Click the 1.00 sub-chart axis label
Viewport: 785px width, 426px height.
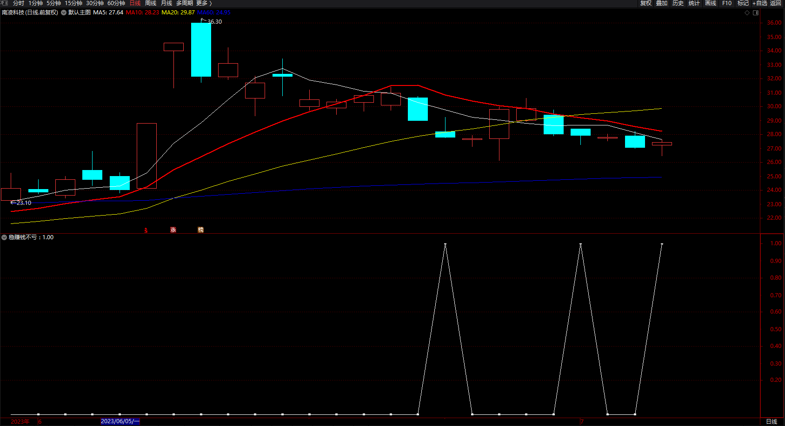pos(776,243)
